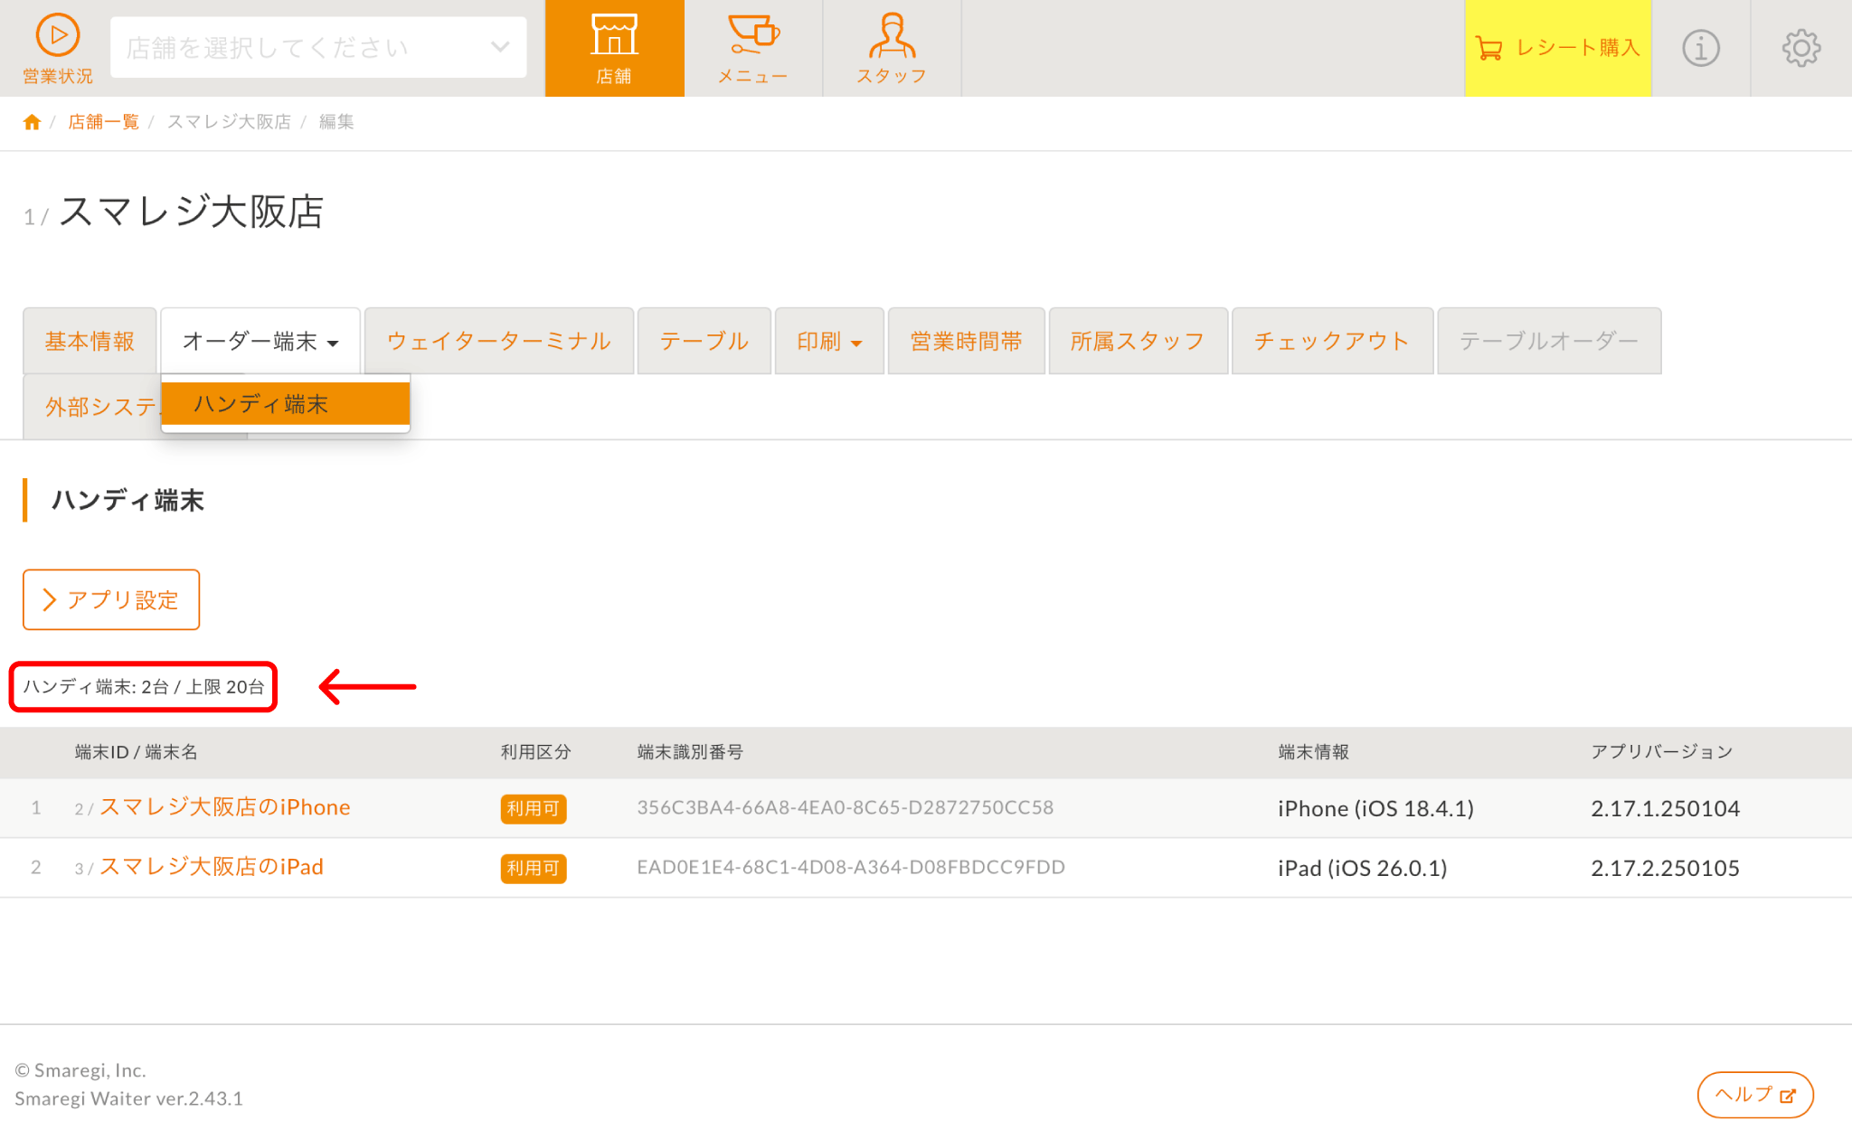Viewport: 1852px width, 1130px height.
Task: Switch to the チェックアウト tab
Action: point(1331,341)
